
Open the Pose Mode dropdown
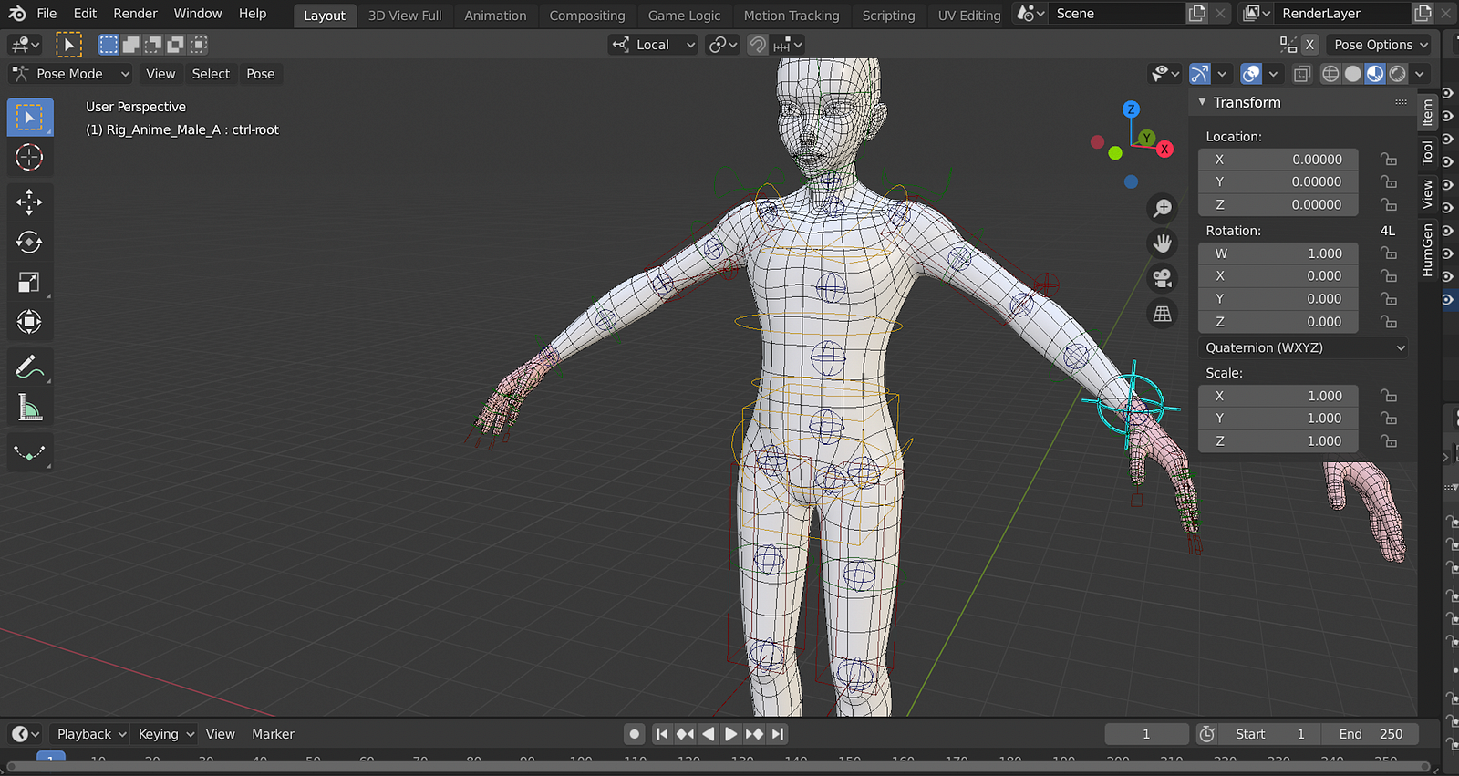[71, 74]
